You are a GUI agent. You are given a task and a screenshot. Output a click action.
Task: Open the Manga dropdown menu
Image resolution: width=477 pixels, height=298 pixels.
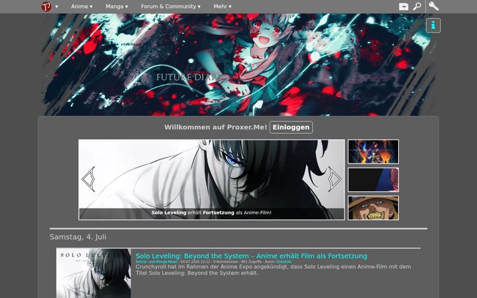117,7
